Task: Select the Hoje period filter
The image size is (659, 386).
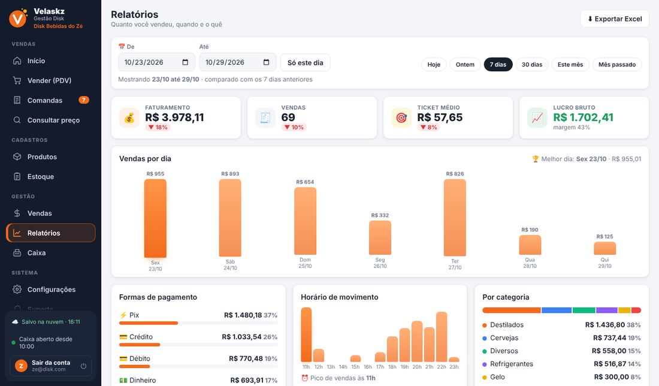Action: click(x=434, y=64)
